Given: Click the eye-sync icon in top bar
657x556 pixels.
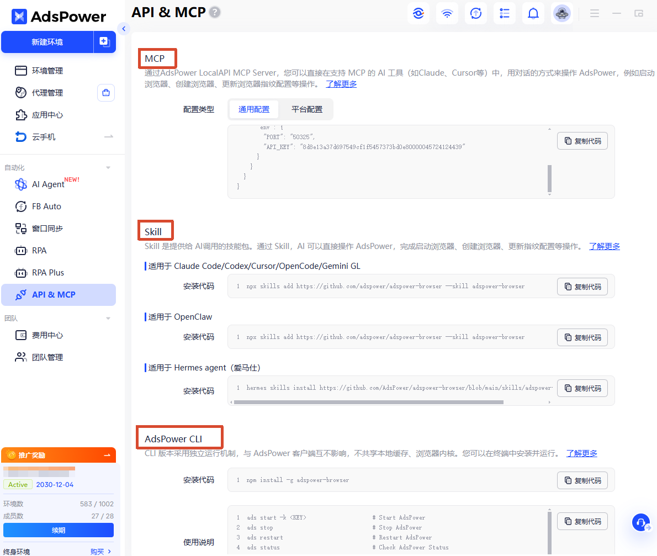Looking at the screenshot, I should (x=418, y=13).
